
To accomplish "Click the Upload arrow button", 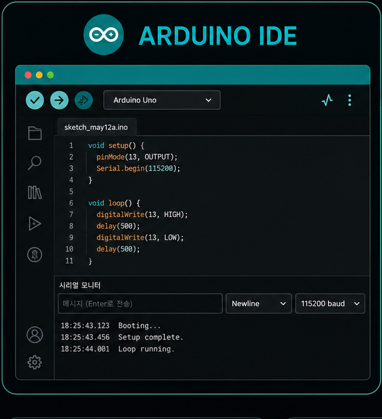I will pyautogui.click(x=59, y=100).
